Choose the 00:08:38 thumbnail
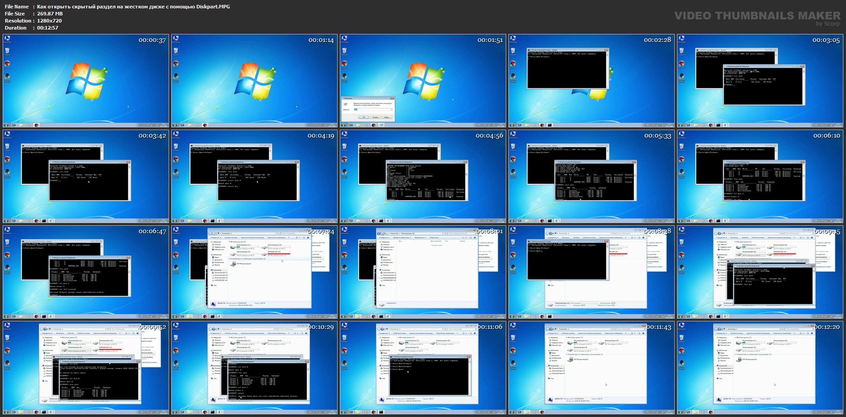Image resolution: width=846 pixels, height=417 pixels. 591,272
